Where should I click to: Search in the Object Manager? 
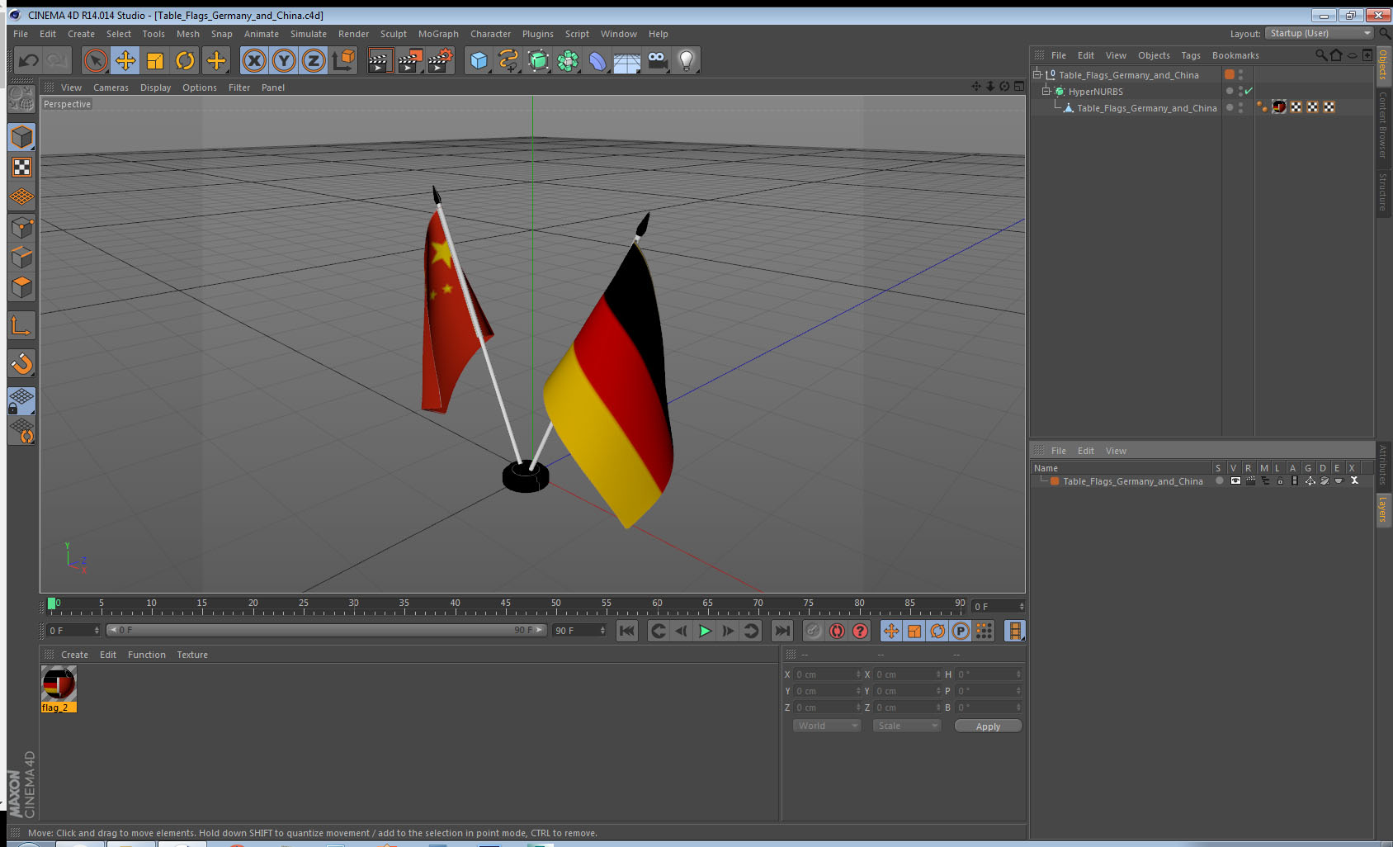1320,55
